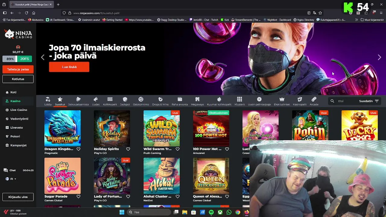Open the Windows Start menu
The height and width of the screenshot is (217, 386).
[x=122, y=212]
